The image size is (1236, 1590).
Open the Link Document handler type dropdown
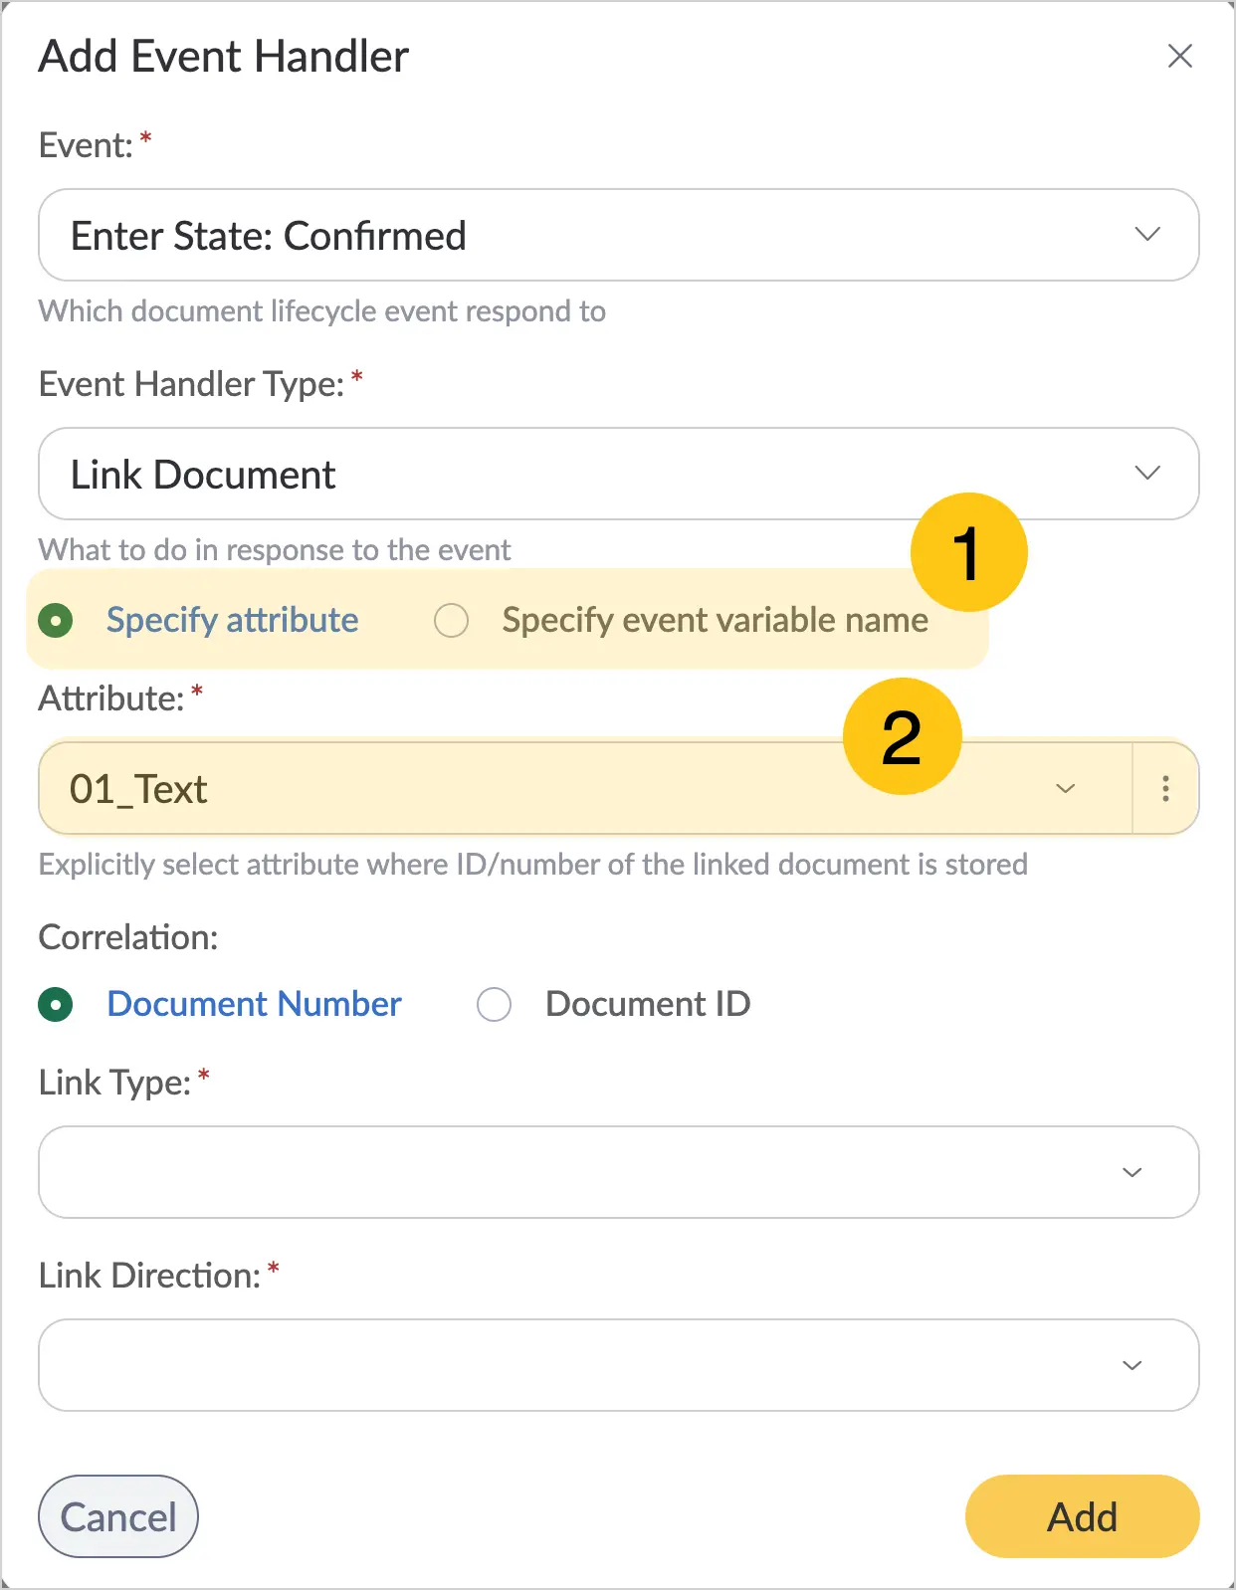pos(618,474)
